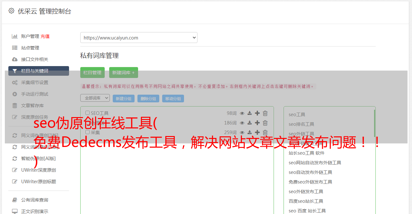The width and height of the screenshot is (412, 214).
Task: Tick the 采集 checkbox
Action: (87, 132)
